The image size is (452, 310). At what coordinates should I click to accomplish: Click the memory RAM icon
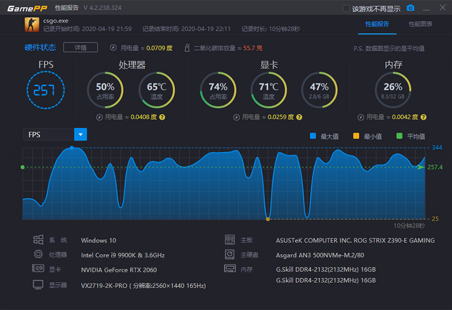pos(230,269)
